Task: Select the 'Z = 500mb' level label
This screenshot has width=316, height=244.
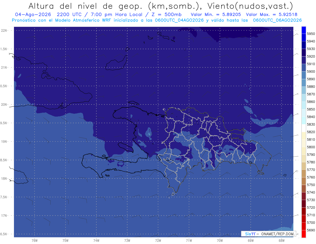Action: 166,14
